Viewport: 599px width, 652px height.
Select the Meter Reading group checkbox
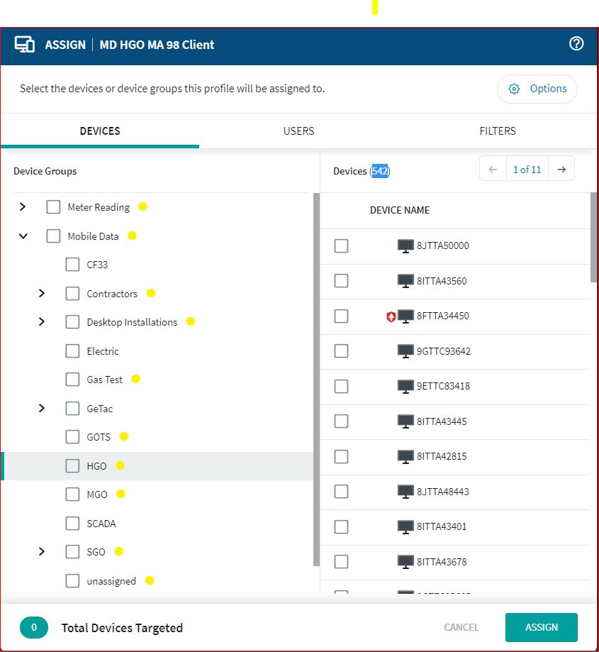53,207
